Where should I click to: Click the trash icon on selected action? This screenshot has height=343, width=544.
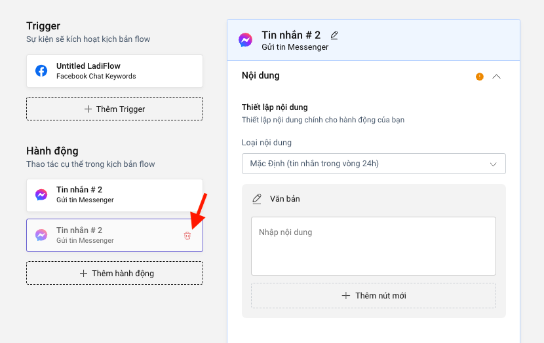click(187, 236)
